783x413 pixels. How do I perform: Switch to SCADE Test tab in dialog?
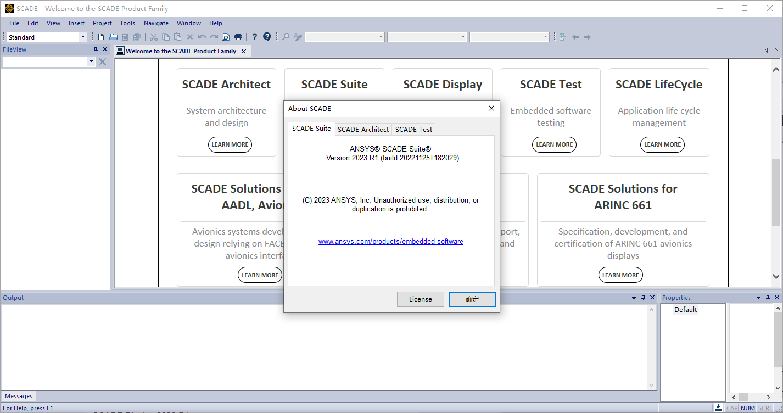(x=413, y=129)
